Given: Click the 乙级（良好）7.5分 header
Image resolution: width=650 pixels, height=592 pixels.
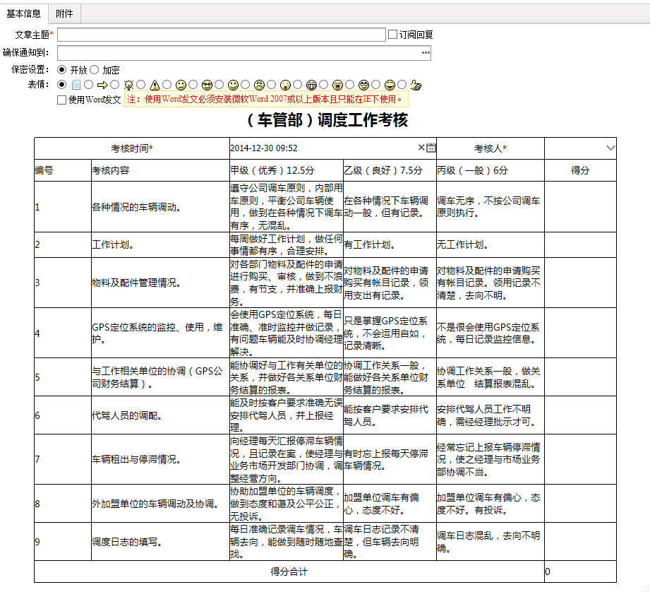Looking at the screenshot, I should [390, 170].
